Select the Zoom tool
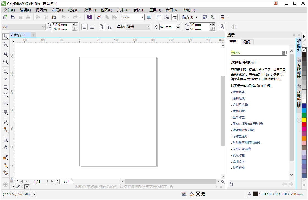This screenshot has width=308, height=200. point(5,62)
